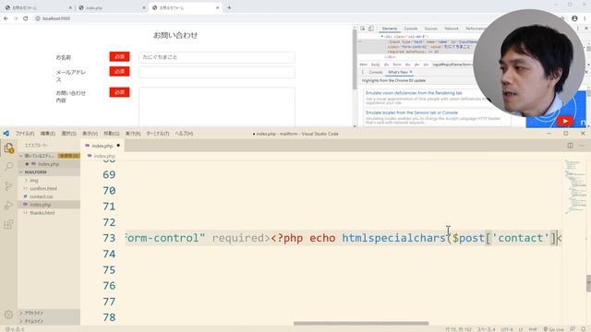The height and width of the screenshot is (332, 591).
Task: Select the Console tab in DevTools drawer
Action: 376,72
